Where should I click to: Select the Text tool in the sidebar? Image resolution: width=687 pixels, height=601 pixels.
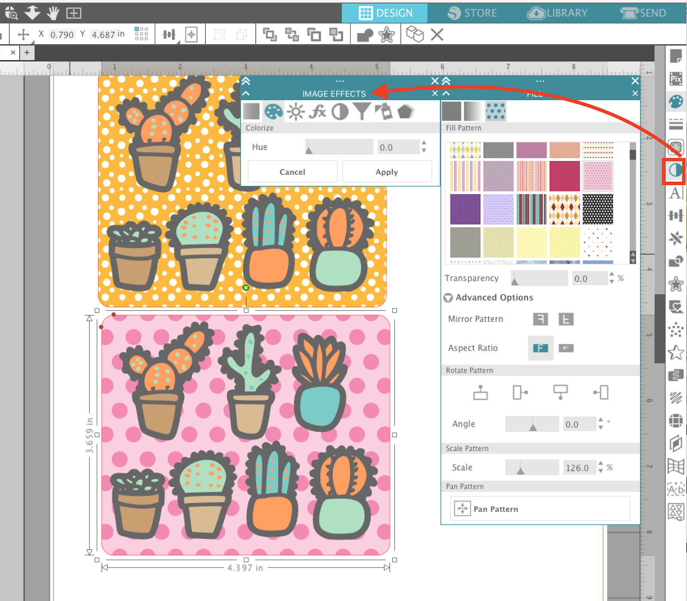pos(675,193)
